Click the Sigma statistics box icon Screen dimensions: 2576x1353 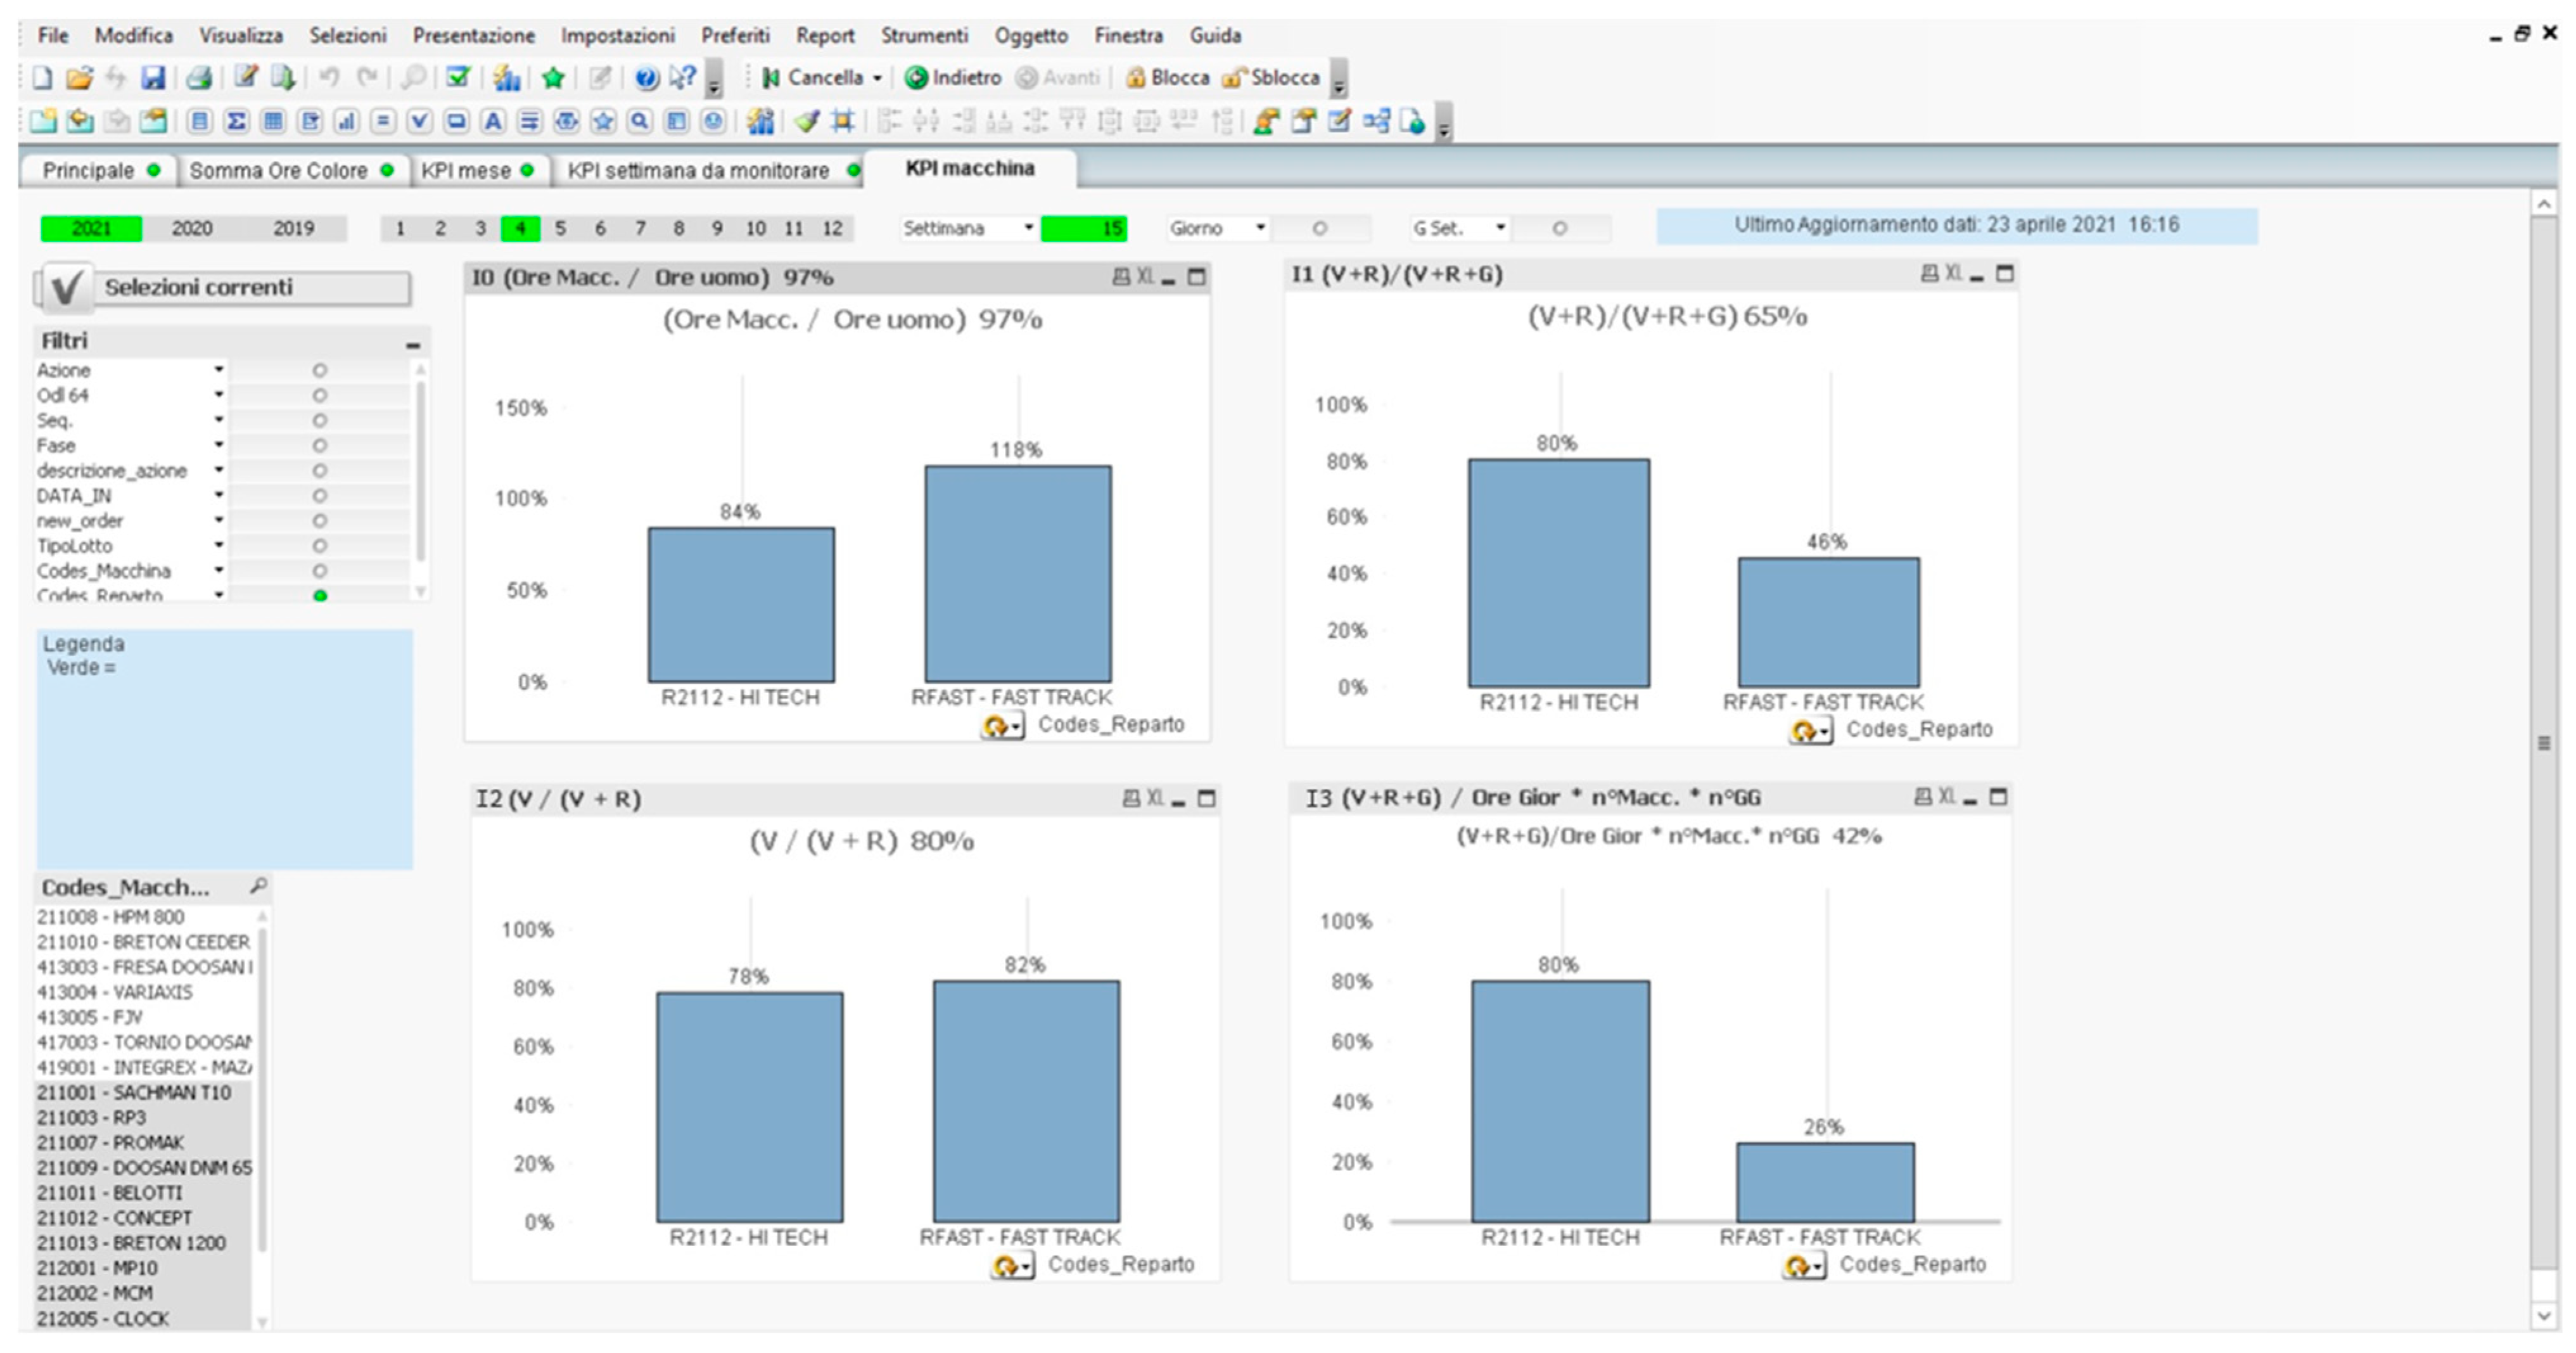point(236,122)
